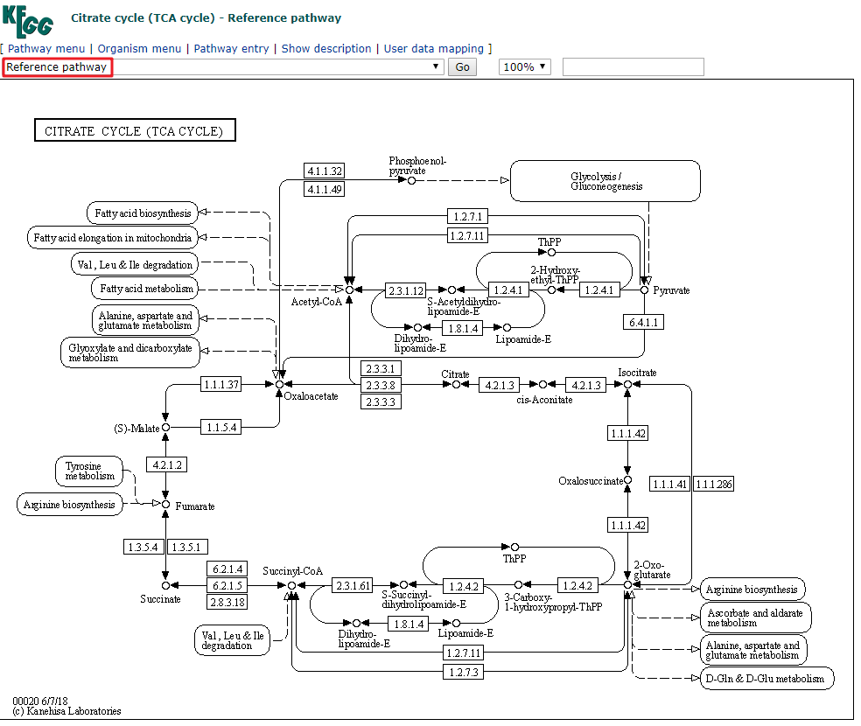Click the (S)-Malate compound circle
861x726 pixels.
(166, 427)
